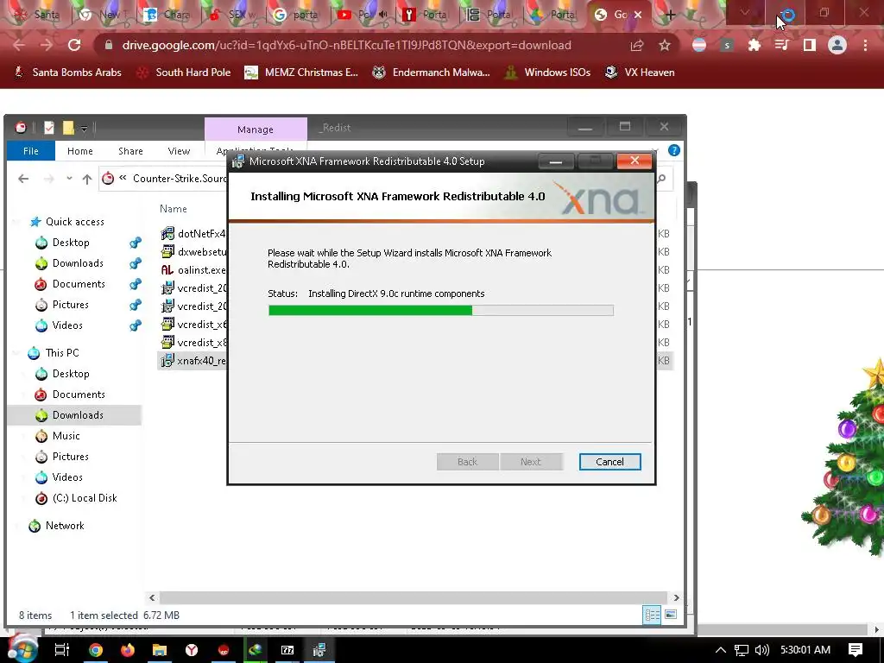
Task: Open South Hard Pole bookmark
Action: pos(185,73)
